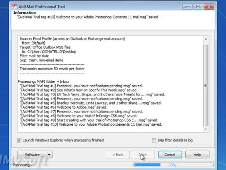Select log line 'Target: Office Outlook MSG files'
Viewport: 226px width, 170px height.
(45, 47)
